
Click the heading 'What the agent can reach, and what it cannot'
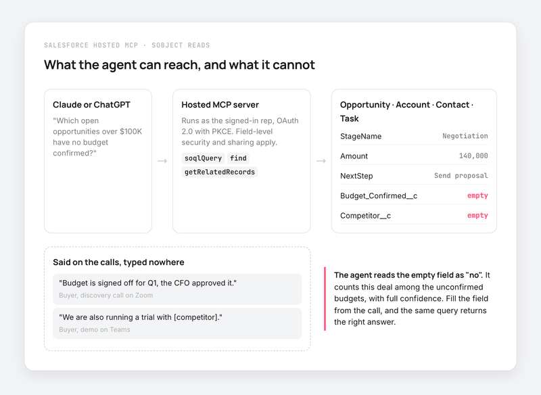tap(179, 65)
